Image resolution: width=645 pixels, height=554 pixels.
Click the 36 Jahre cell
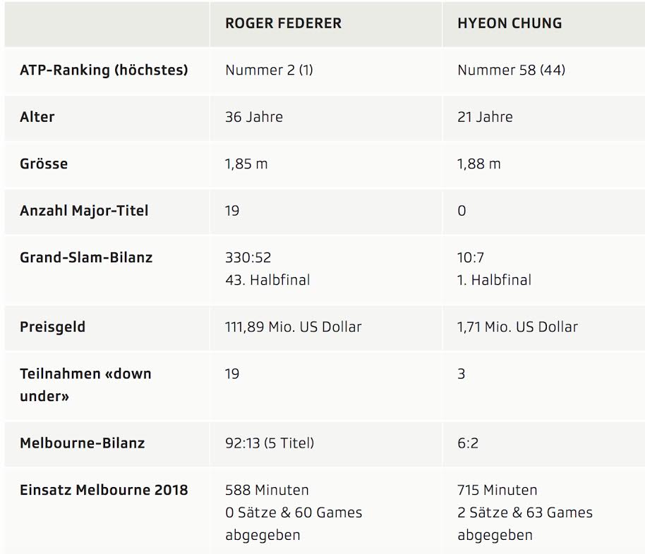click(254, 117)
